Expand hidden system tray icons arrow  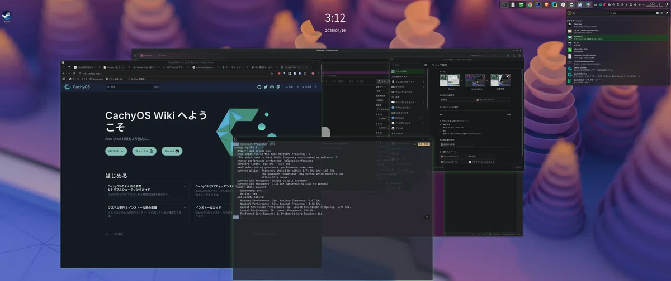tap(644, 4)
